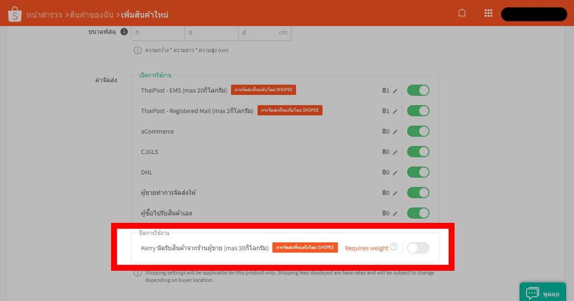Click the Shipping settings note text
574x301 pixels.
tap(290, 276)
